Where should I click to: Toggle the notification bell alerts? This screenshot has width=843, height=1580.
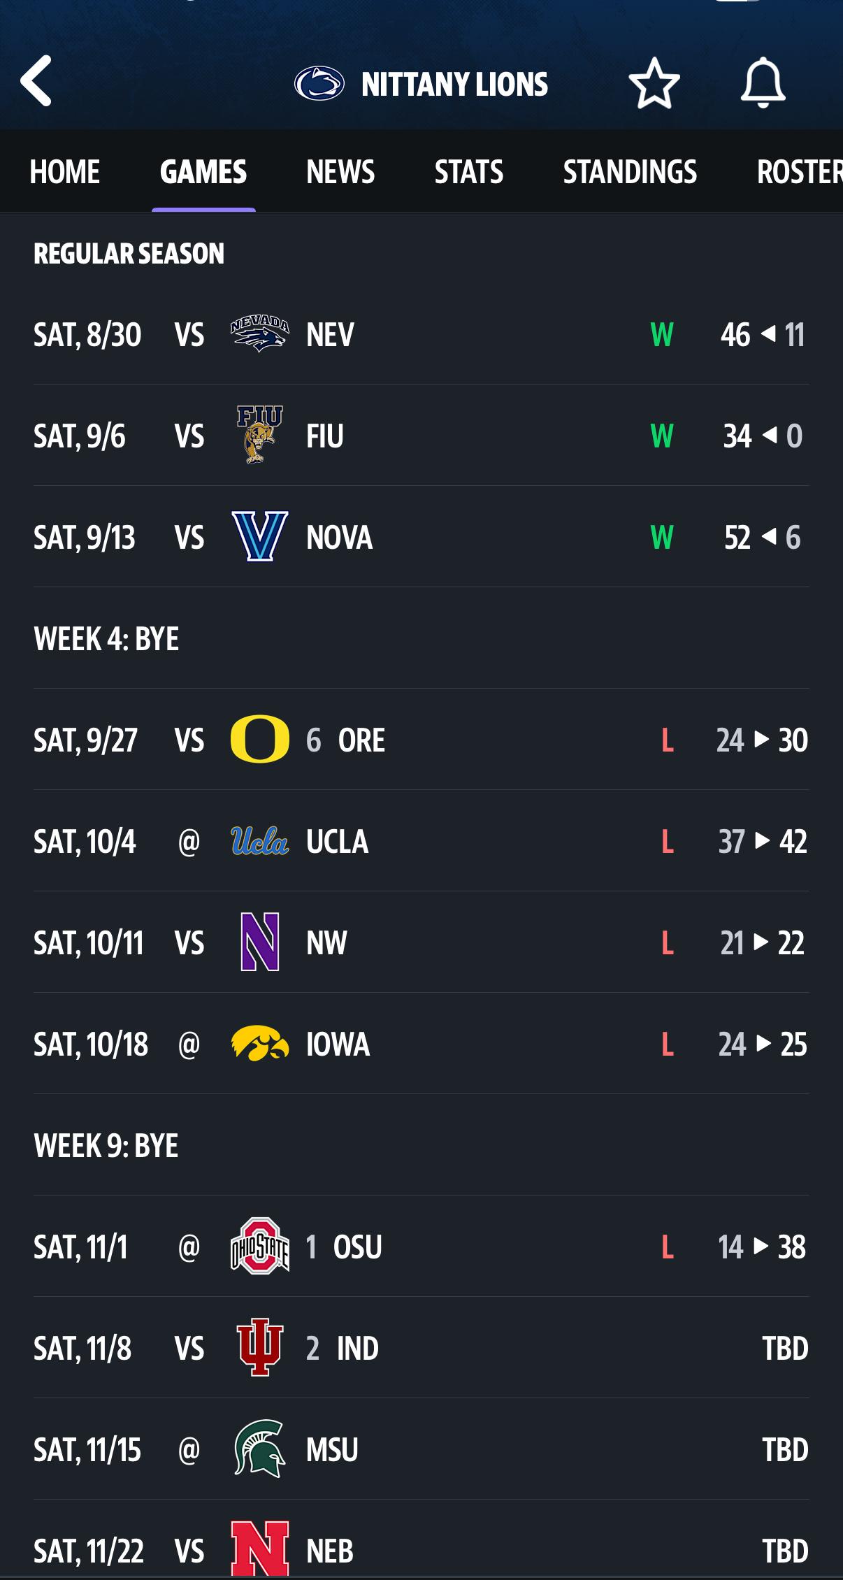click(x=763, y=83)
